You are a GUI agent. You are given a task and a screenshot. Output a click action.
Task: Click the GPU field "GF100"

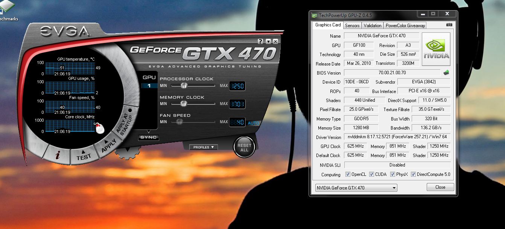(359, 45)
